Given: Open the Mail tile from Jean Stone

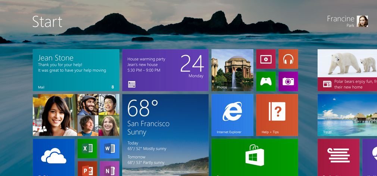Looking at the screenshot, I should pos(76,70).
